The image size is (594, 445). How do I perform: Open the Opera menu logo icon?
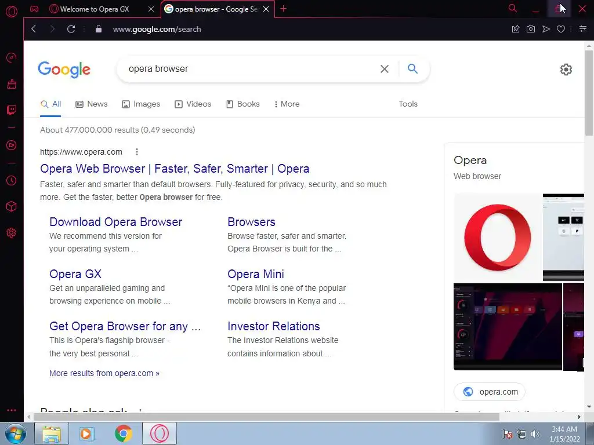(12, 12)
